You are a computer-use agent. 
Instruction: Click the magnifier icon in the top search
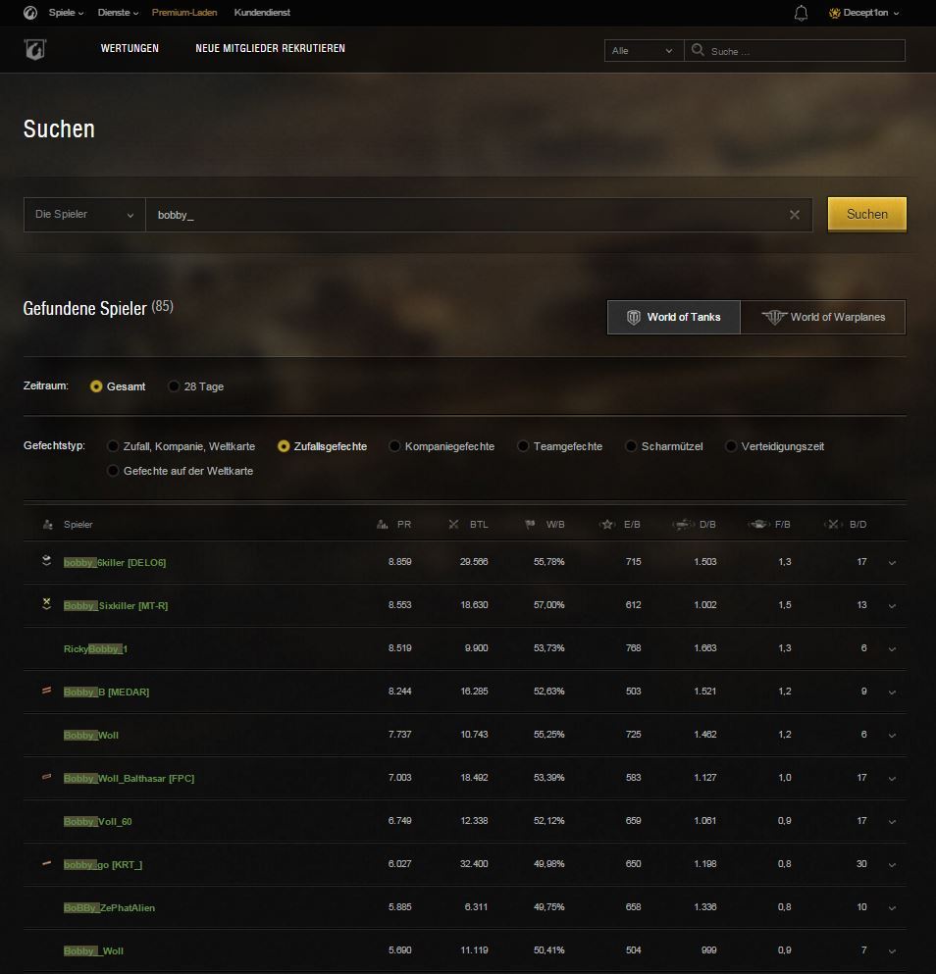coord(699,50)
